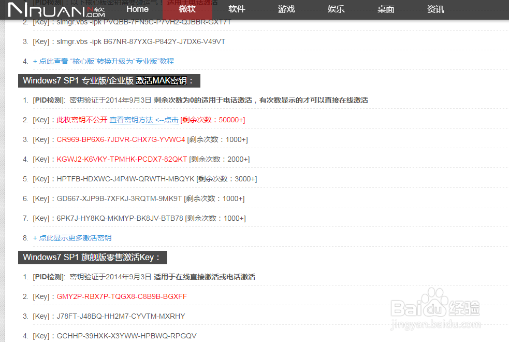Open the 核心版转换升级为专业版 tutorial link
This screenshot has width=509, height=342.
(104, 61)
